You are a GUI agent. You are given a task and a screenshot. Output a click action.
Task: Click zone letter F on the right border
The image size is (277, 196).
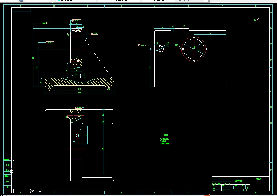tap(271, 91)
